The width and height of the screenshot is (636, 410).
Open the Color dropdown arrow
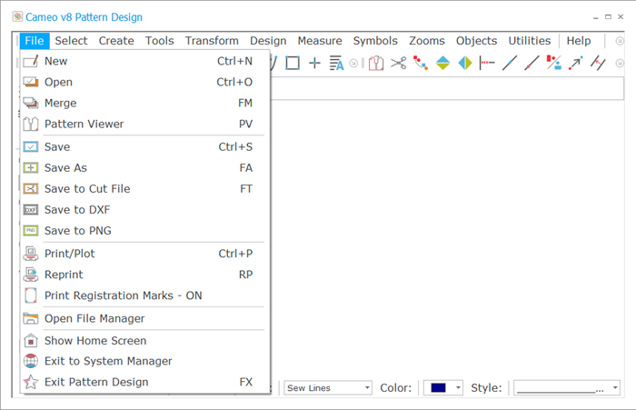coord(458,388)
